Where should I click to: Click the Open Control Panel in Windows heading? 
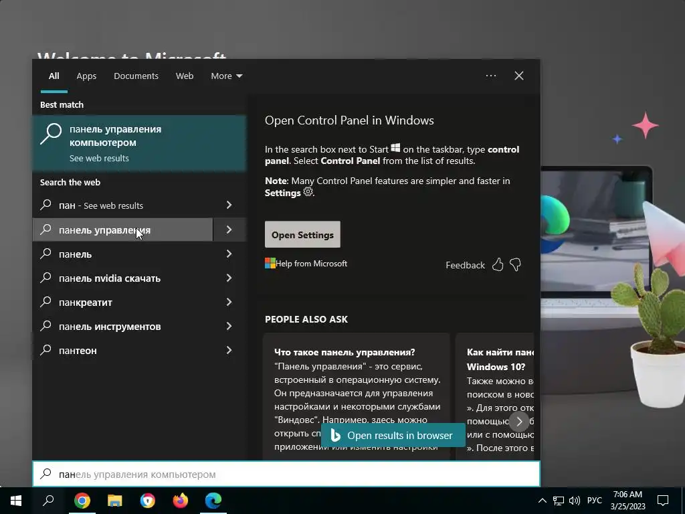[x=349, y=120]
